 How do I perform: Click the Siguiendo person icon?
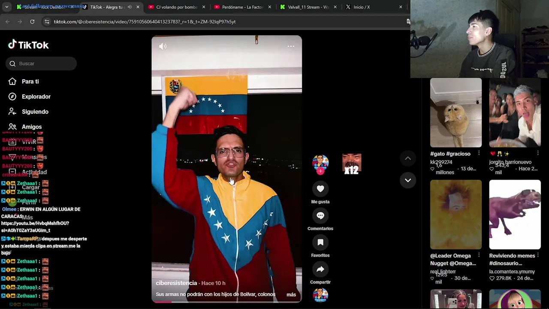pos(12,112)
